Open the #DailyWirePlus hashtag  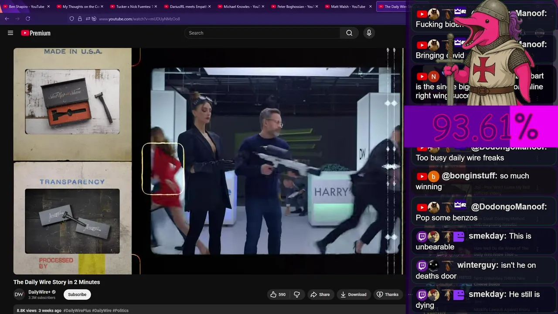[77, 311]
